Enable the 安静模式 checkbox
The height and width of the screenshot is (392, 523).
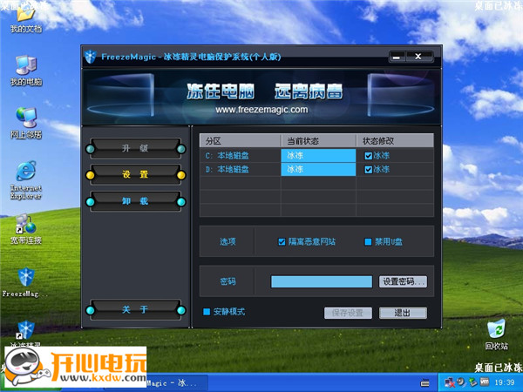[x=207, y=312]
